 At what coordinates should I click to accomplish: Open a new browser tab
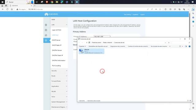click(x=35, y=5)
